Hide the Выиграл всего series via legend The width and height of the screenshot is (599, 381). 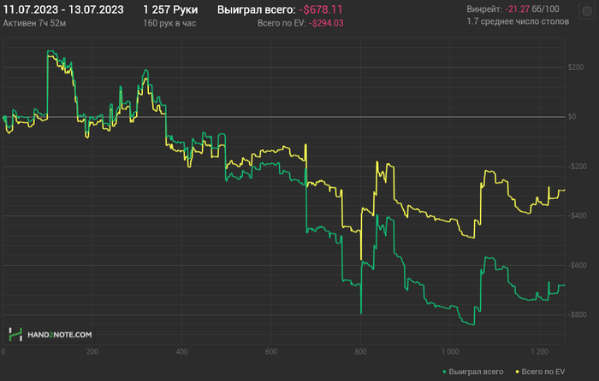coord(476,372)
